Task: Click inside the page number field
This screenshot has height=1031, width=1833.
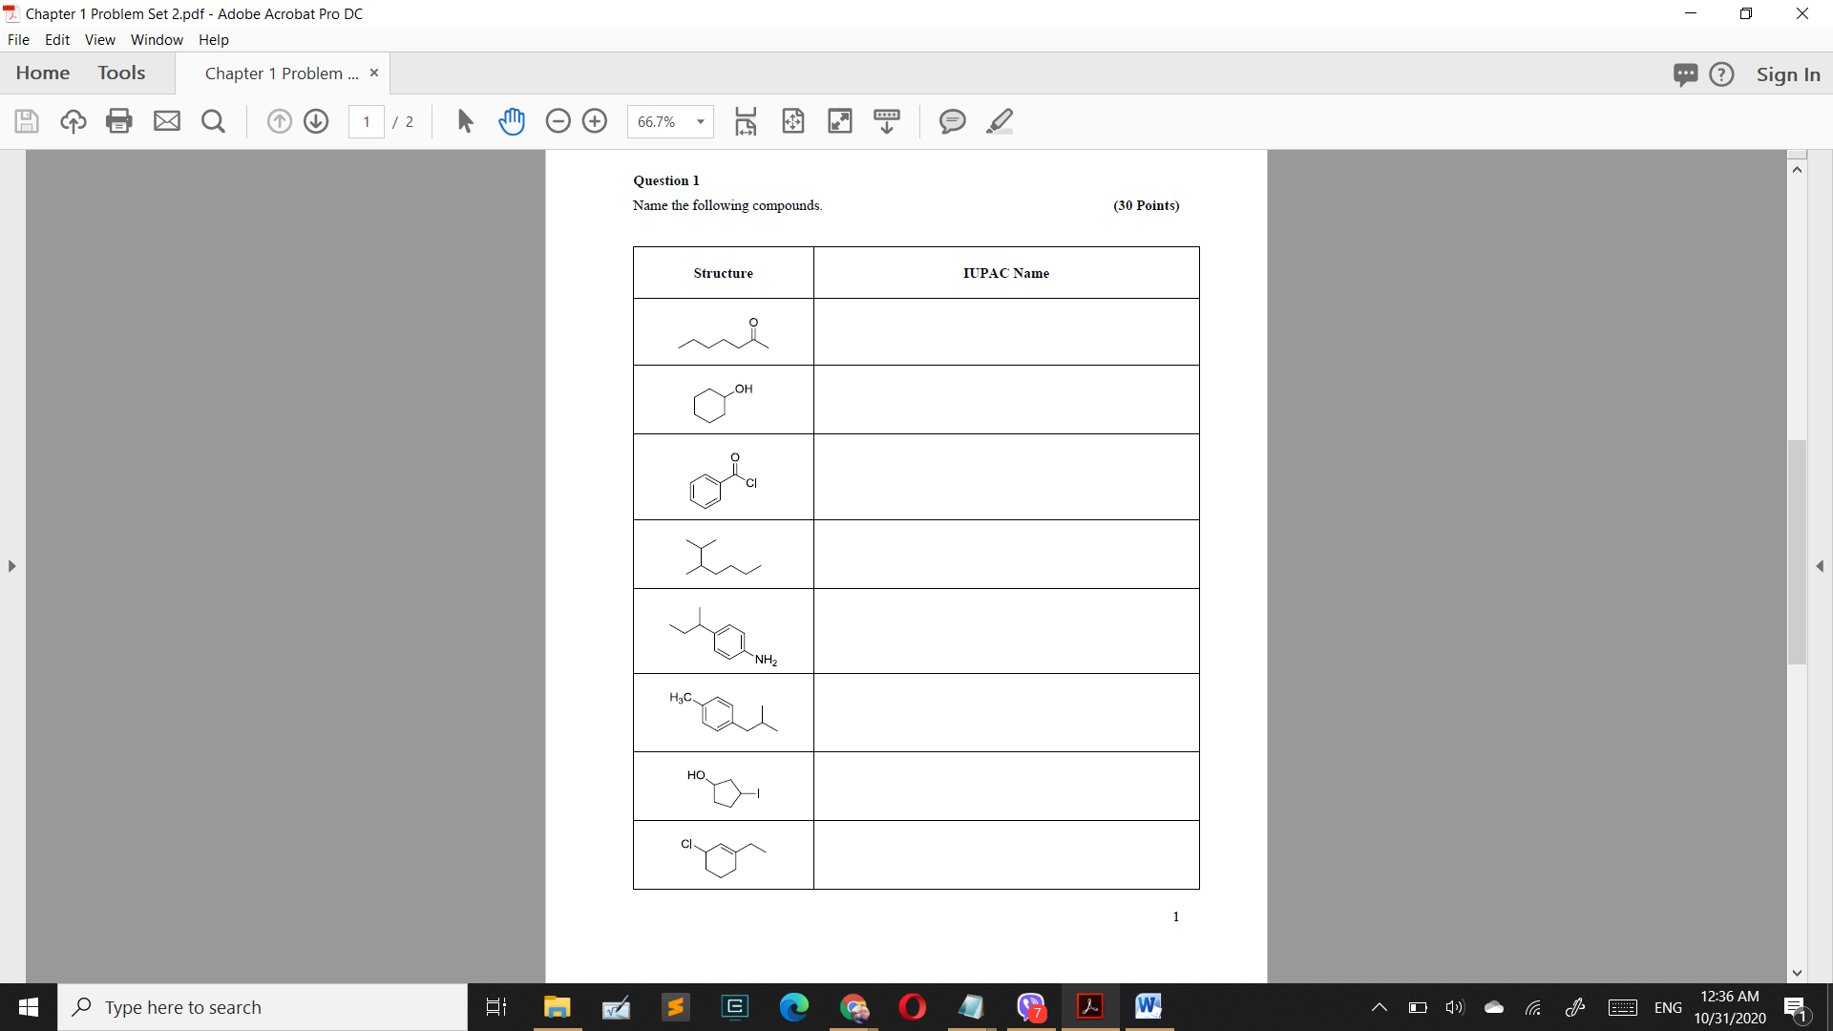Action: [367, 121]
